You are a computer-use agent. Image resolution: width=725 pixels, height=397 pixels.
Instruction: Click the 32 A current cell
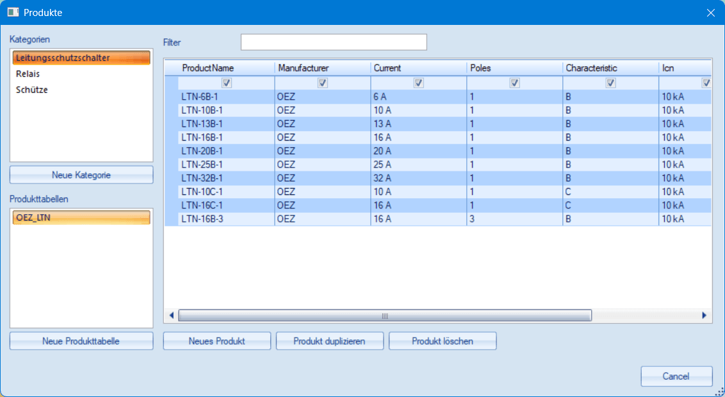[x=418, y=178]
